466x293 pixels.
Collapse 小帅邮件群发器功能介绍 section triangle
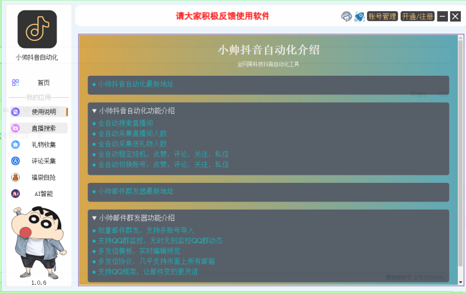point(94,218)
